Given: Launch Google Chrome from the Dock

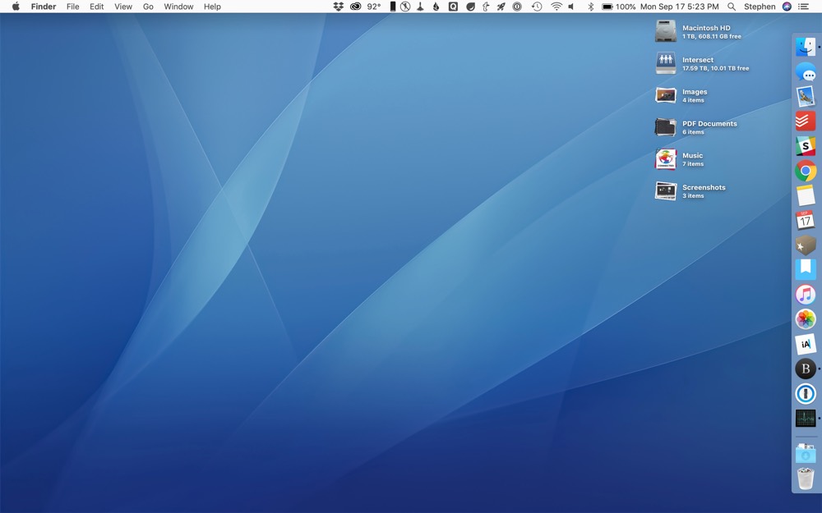Looking at the screenshot, I should coord(806,171).
